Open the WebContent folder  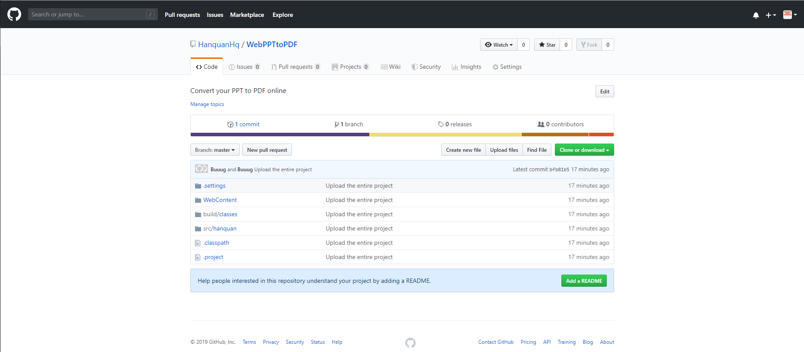[220, 200]
